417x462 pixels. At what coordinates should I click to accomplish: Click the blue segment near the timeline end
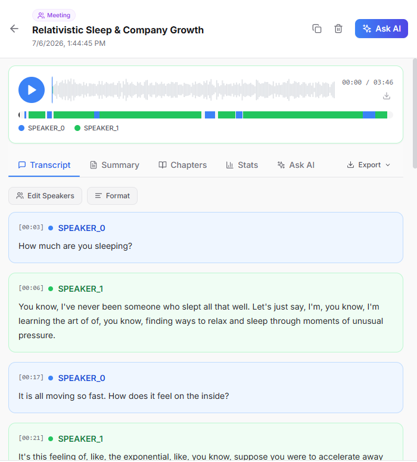(x=369, y=115)
